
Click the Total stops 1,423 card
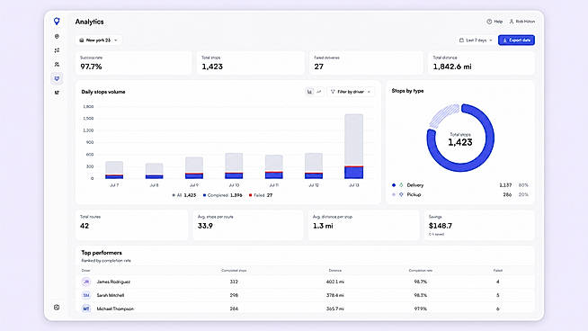point(250,63)
